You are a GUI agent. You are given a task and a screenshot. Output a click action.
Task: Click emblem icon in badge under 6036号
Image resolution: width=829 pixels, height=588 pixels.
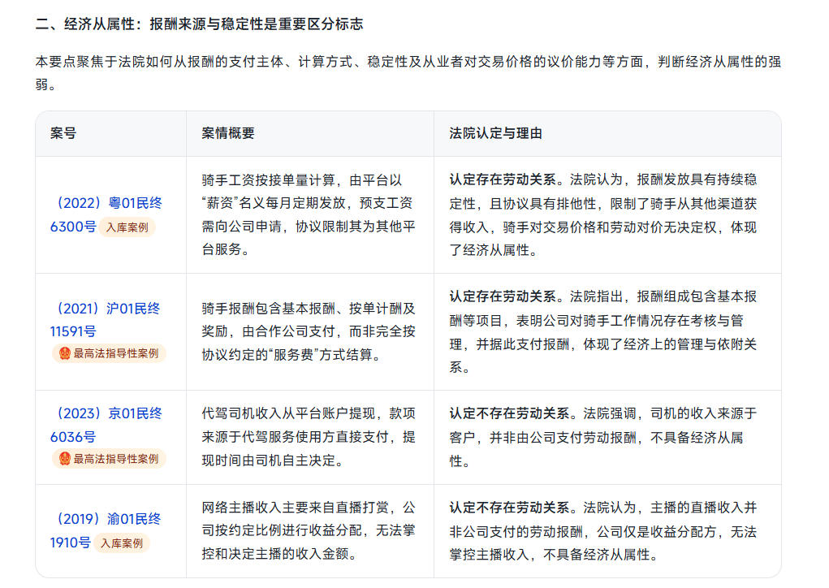pos(64,458)
